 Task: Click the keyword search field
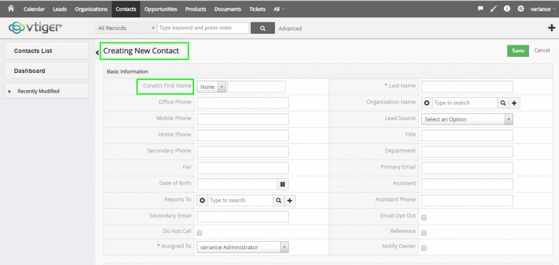[203, 28]
